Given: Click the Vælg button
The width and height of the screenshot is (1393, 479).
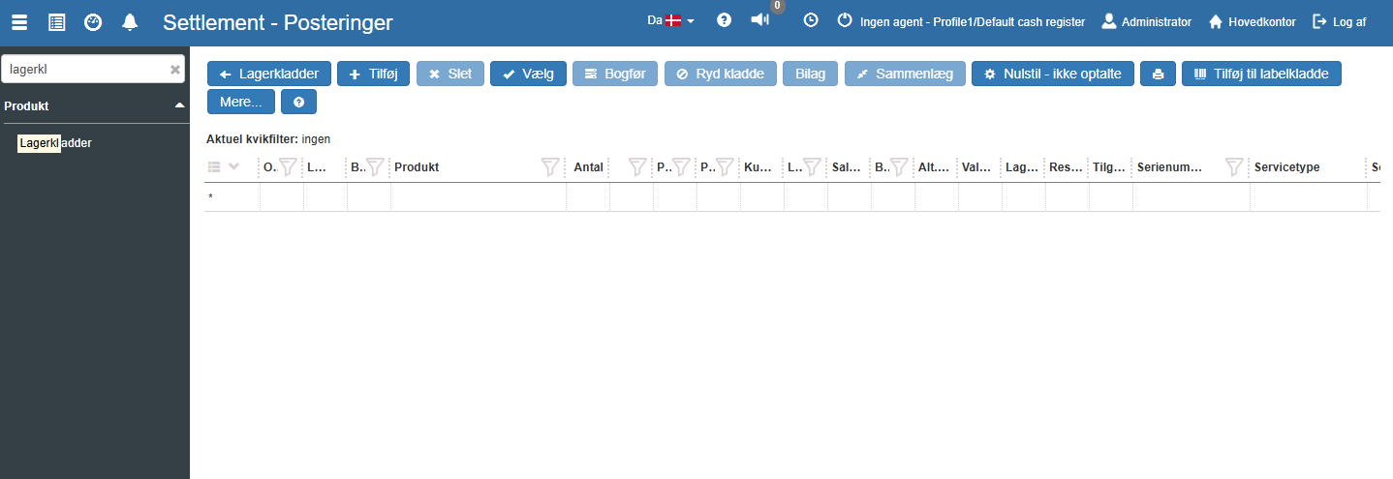Looking at the screenshot, I should click(x=528, y=74).
